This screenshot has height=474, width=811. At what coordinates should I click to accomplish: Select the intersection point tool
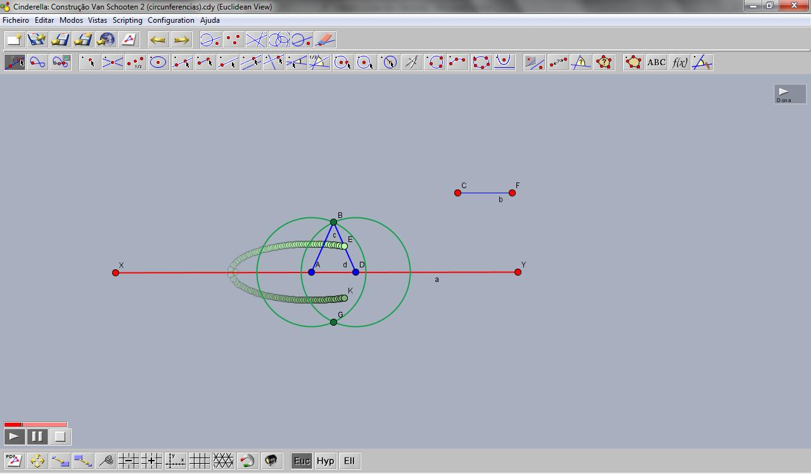click(x=113, y=62)
